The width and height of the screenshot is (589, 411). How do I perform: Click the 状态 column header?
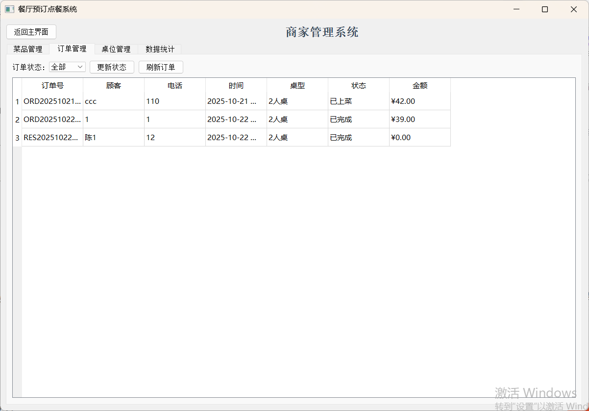coord(359,85)
